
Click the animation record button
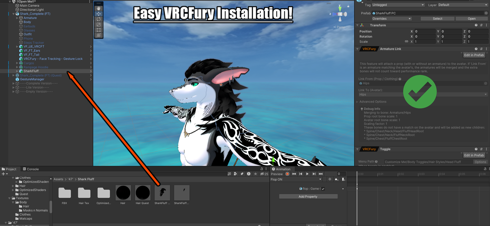click(287, 174)
